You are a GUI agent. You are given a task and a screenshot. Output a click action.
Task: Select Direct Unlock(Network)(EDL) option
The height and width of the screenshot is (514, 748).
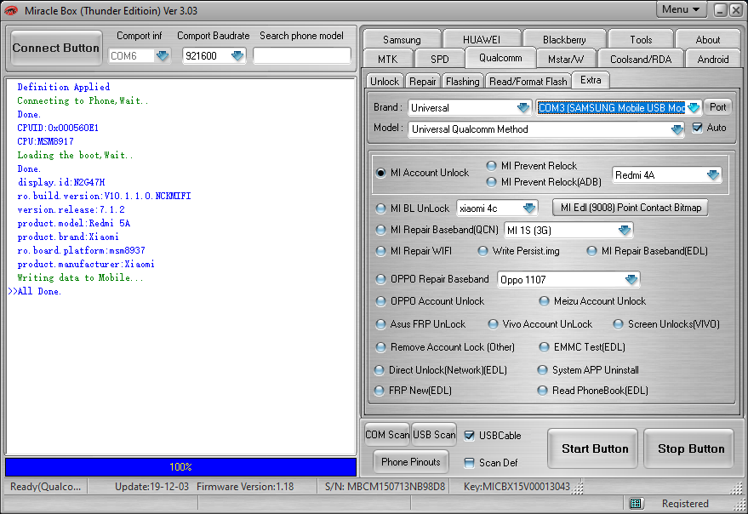coord(379,370)
